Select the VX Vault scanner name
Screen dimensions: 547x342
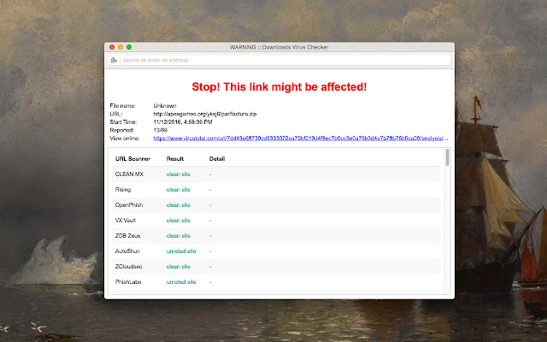[x=126, y=221]
